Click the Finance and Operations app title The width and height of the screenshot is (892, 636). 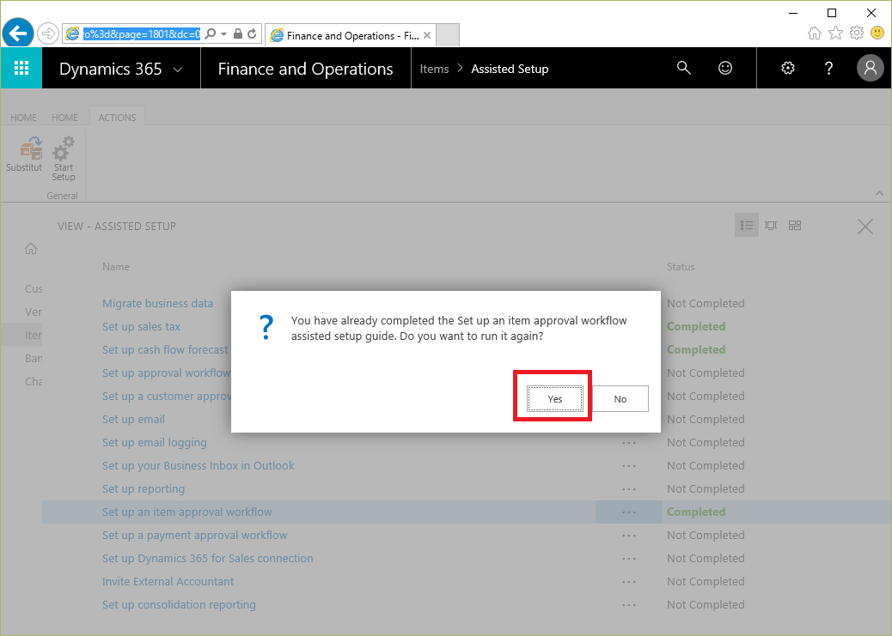pos(305,69)
